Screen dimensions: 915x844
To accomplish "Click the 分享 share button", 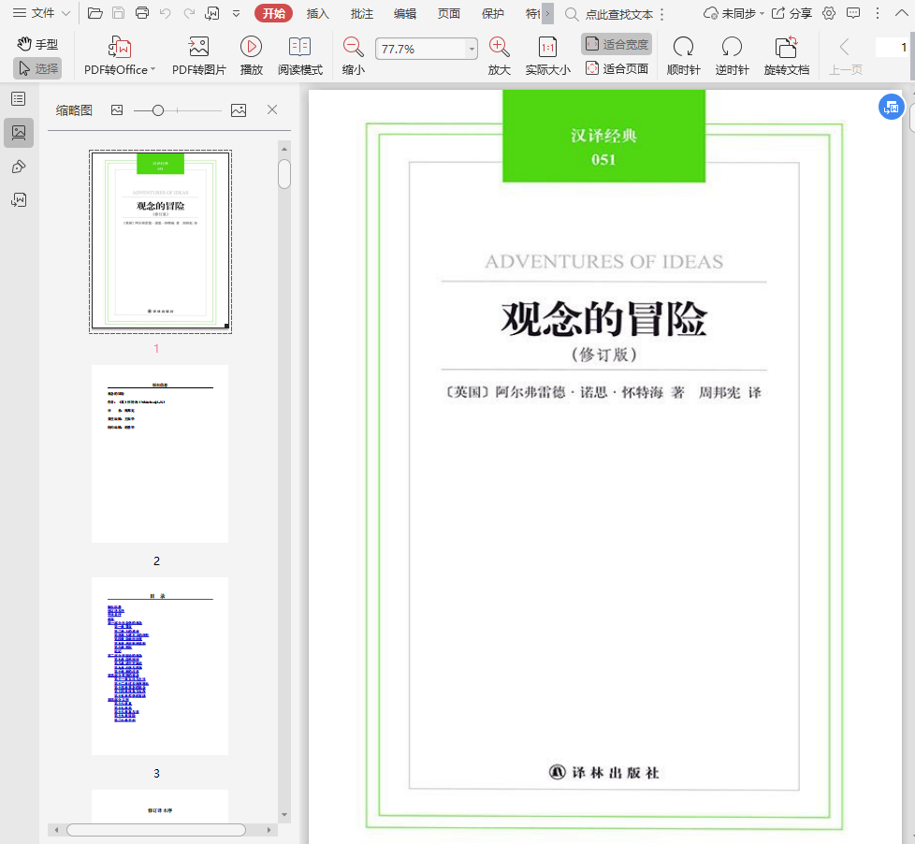I will [792, 13].
